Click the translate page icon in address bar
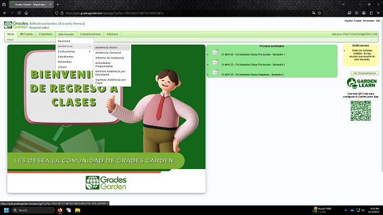Image resolution: width=383 pixels, height=215 pixels. 314,13
